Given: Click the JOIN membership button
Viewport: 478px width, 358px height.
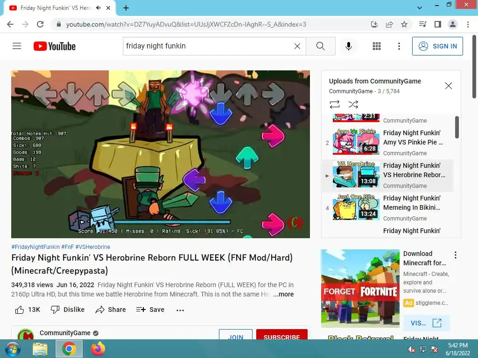Looking at the screenshot, I should pyautogui.click(x=236, y=334).
